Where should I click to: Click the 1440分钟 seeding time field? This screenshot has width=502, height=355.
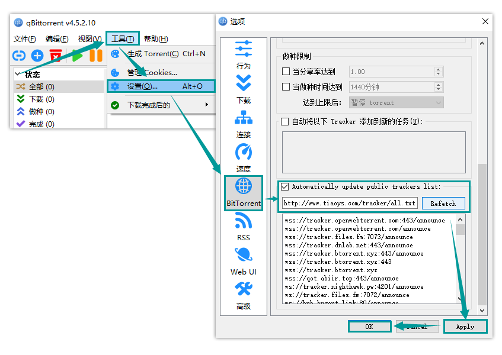(392, 87)
